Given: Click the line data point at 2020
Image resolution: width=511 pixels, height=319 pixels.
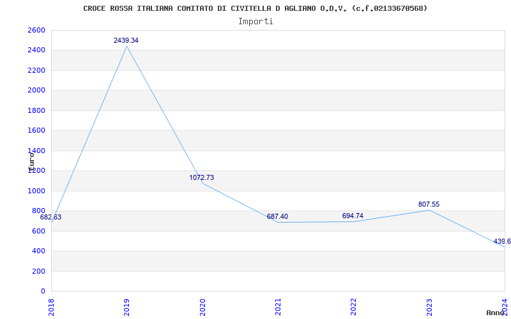Looking at the screenshot, I should (202, 183).
